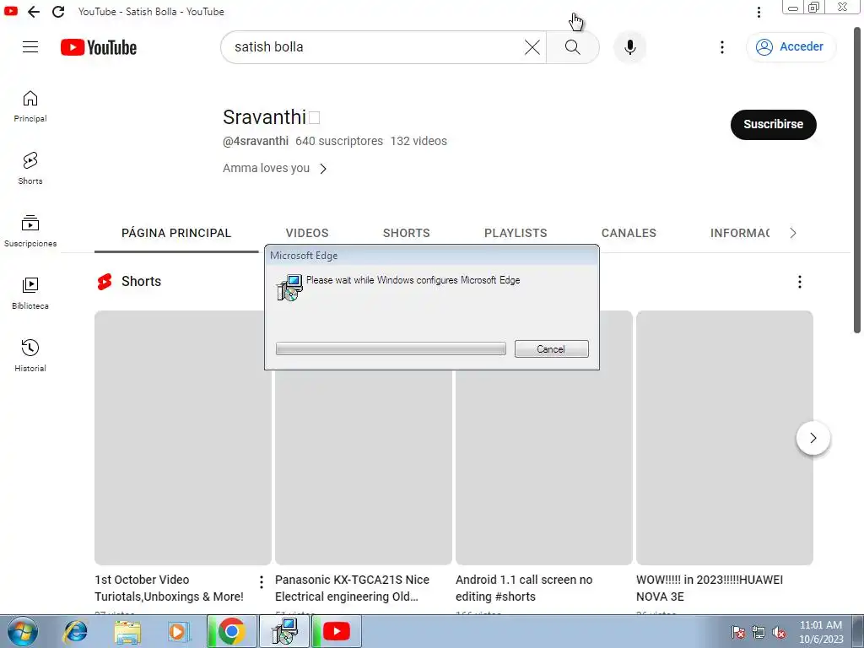
Task: Switch to Google Chrome in the taskbar
Action: click(x=231, y=631)
